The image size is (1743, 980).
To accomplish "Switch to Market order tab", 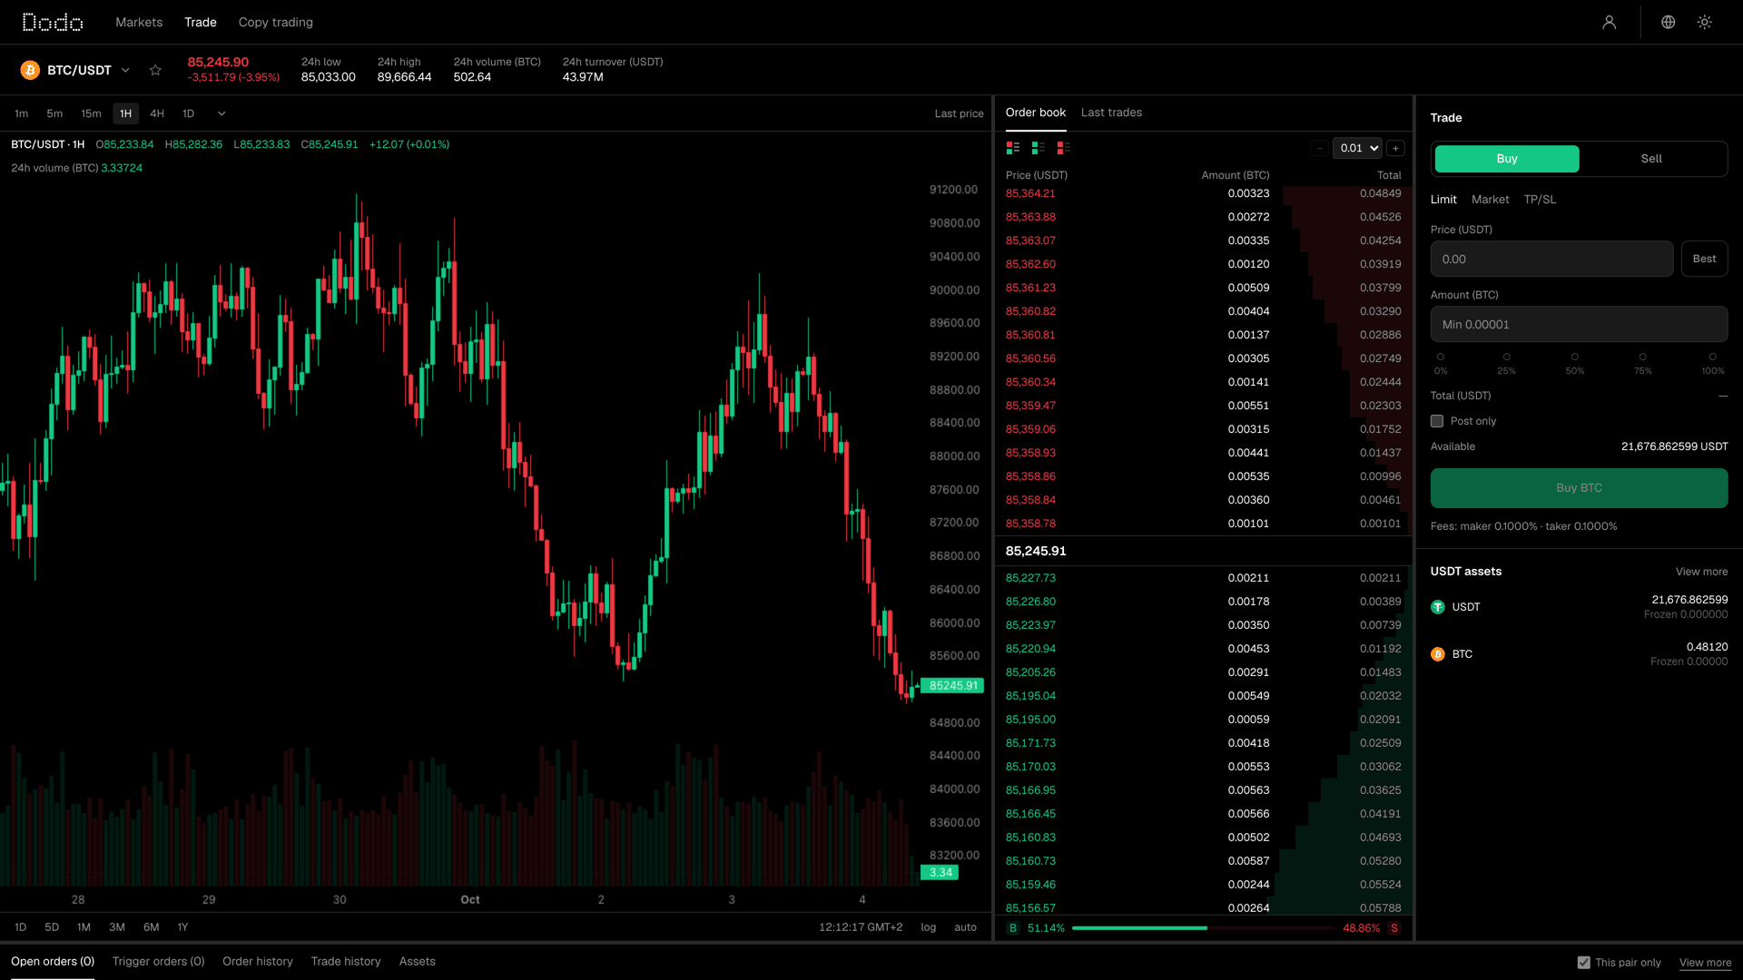I will pos(1490,200).
